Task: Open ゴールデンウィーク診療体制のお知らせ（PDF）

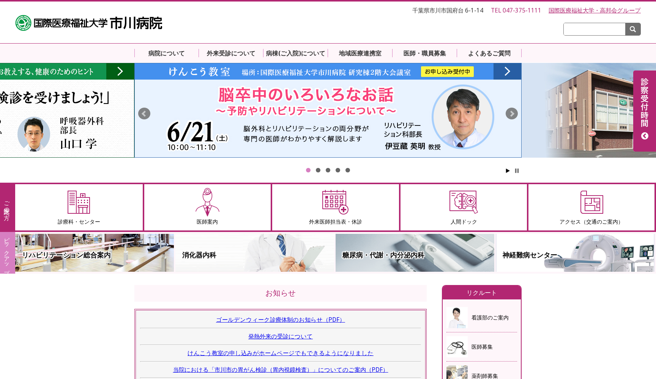Action: (x=281, y=320)
